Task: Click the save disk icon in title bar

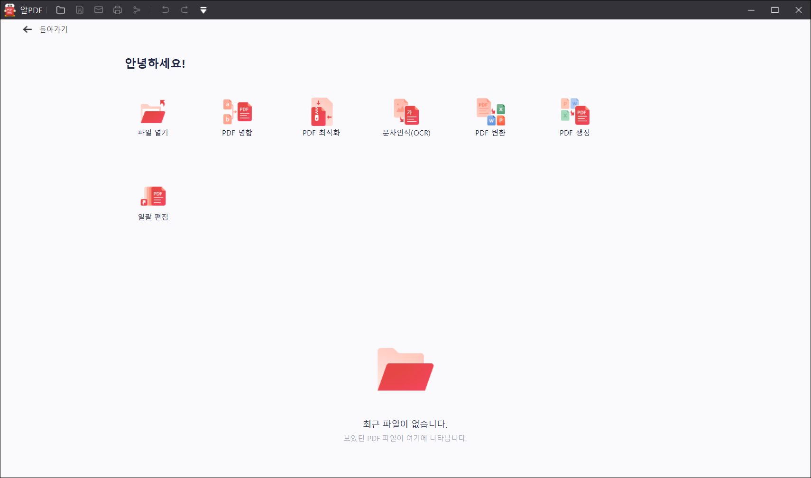Action: 80,10
